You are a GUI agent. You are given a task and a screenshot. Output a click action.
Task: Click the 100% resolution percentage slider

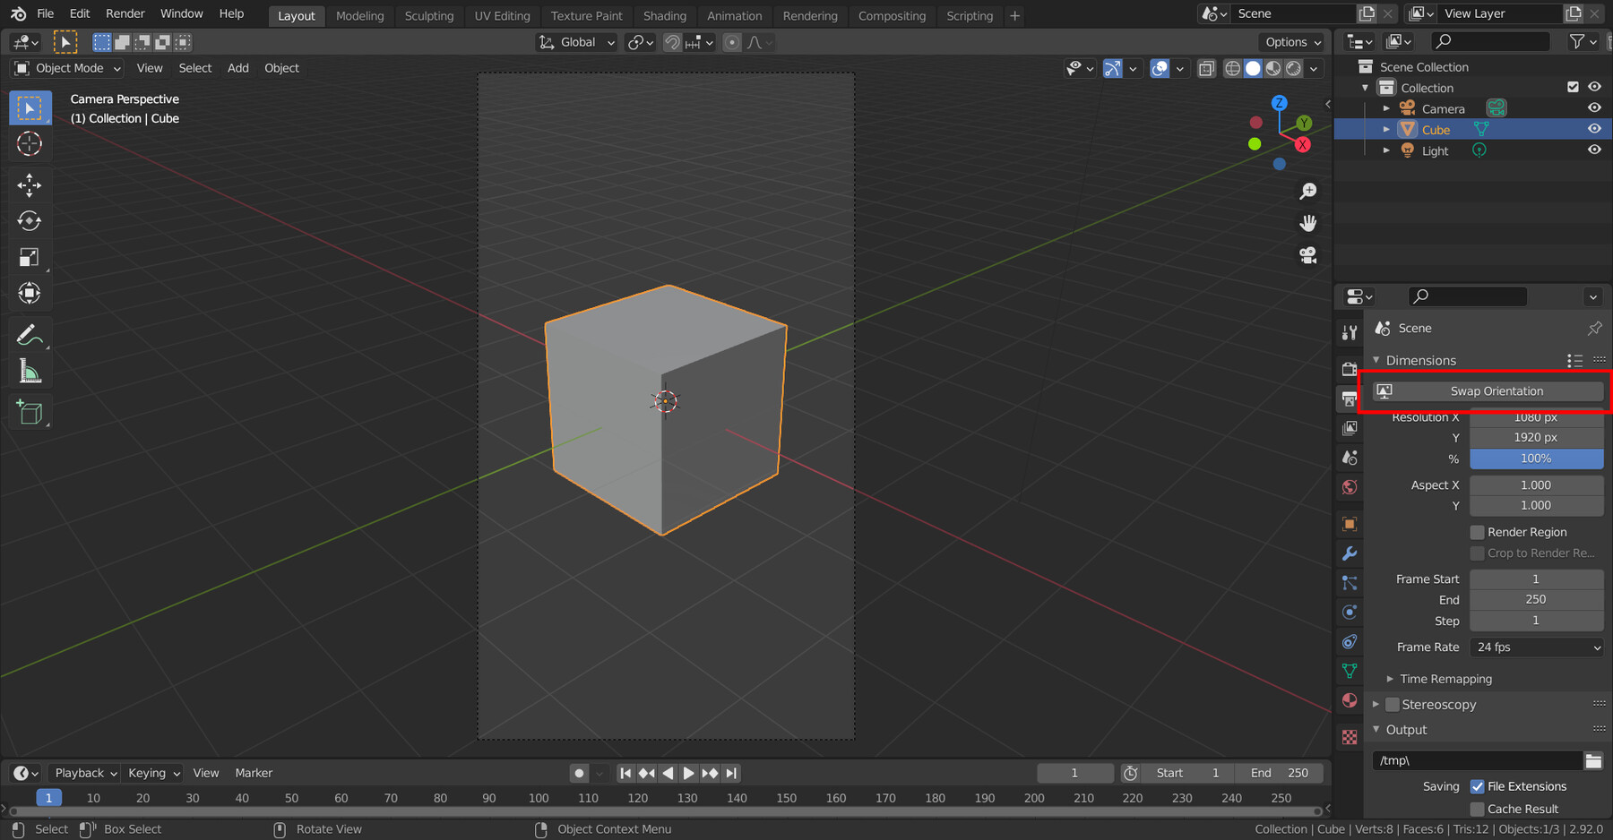pos(1536,458)
